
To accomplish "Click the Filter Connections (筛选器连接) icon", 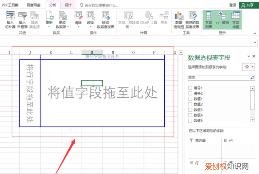I will (x=34, y=15).
